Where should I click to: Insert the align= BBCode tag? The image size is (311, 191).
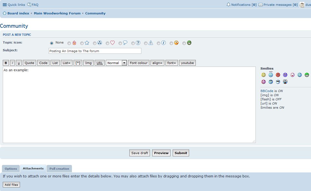(x=157, y=63)
